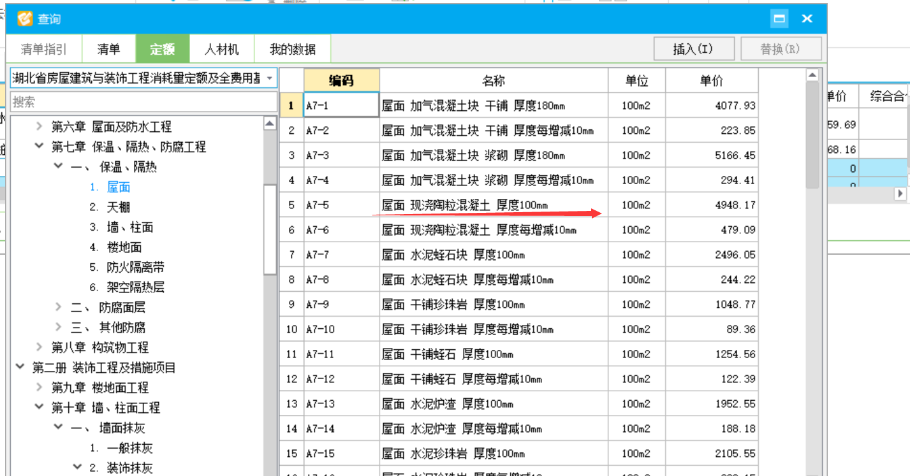Click the price cell 4948.17
Image resolution: width=910 pixels, height=476 pixels.
712,205
